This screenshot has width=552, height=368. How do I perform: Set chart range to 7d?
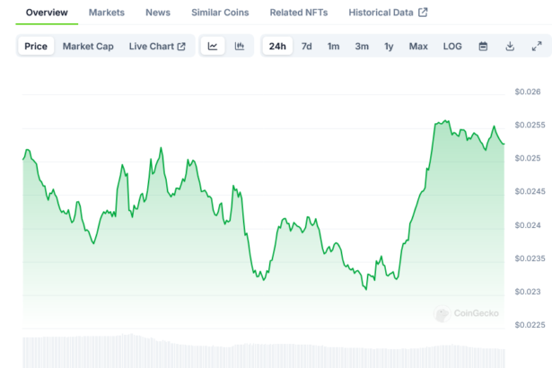pos(307,46)
